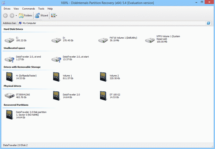Click the DT 100 G2 label text

coord(115,95)
